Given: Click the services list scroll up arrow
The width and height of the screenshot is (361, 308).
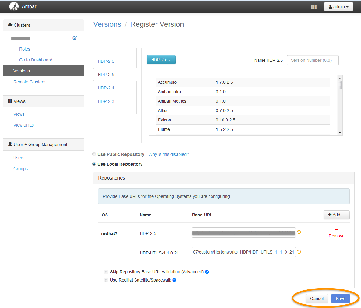Looking at the screenshot, I should click(x=340, y=78).
